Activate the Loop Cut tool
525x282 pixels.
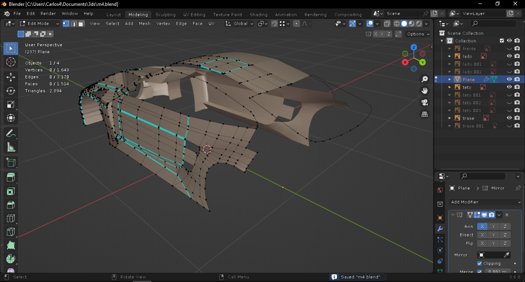click(x=11, y=218)
